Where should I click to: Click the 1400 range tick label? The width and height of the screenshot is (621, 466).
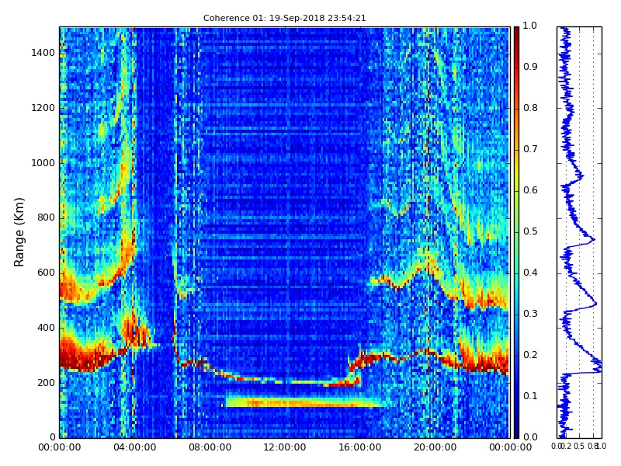pyautogui.click(x=43, y=53)
